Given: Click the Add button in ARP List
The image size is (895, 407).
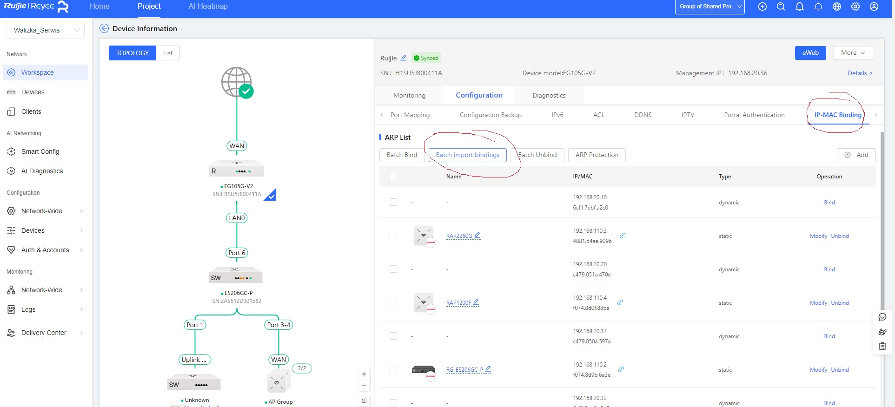Looking at the screenshot, I should [856, 155].
